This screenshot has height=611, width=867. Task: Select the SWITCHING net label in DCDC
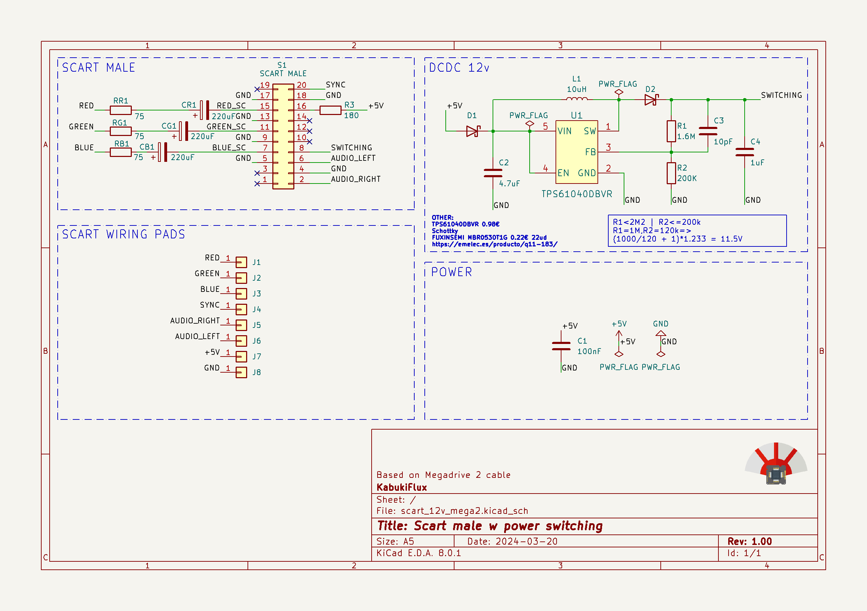781,95
